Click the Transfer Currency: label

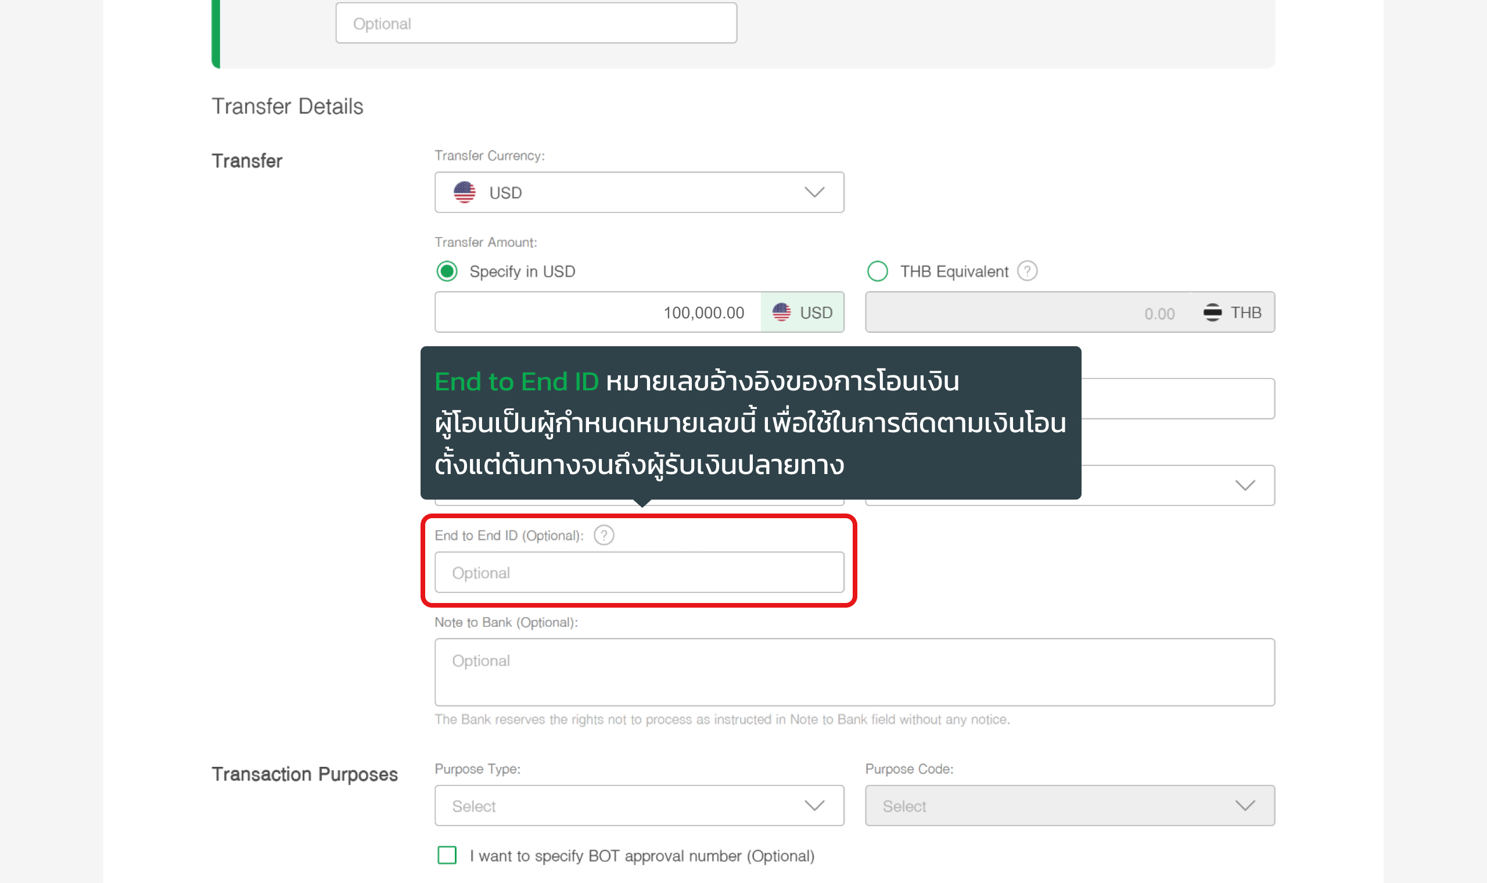point(490,156)
